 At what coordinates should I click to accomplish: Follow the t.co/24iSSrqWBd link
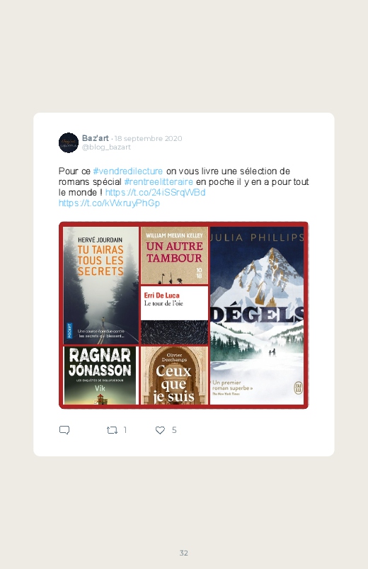click(155, 192)
